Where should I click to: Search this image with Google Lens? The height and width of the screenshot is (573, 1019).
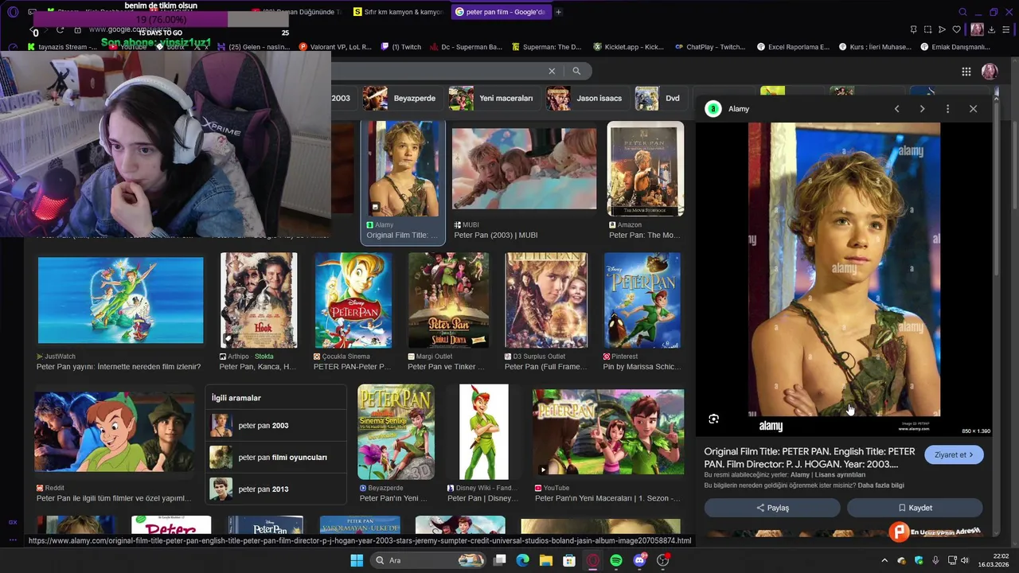point(714,419)
